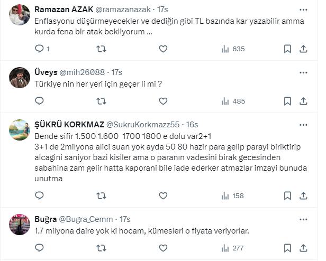The height and width of the screenshot is (261, 326).
Task: Share Buğra's tweet
Action: point(303,247)
